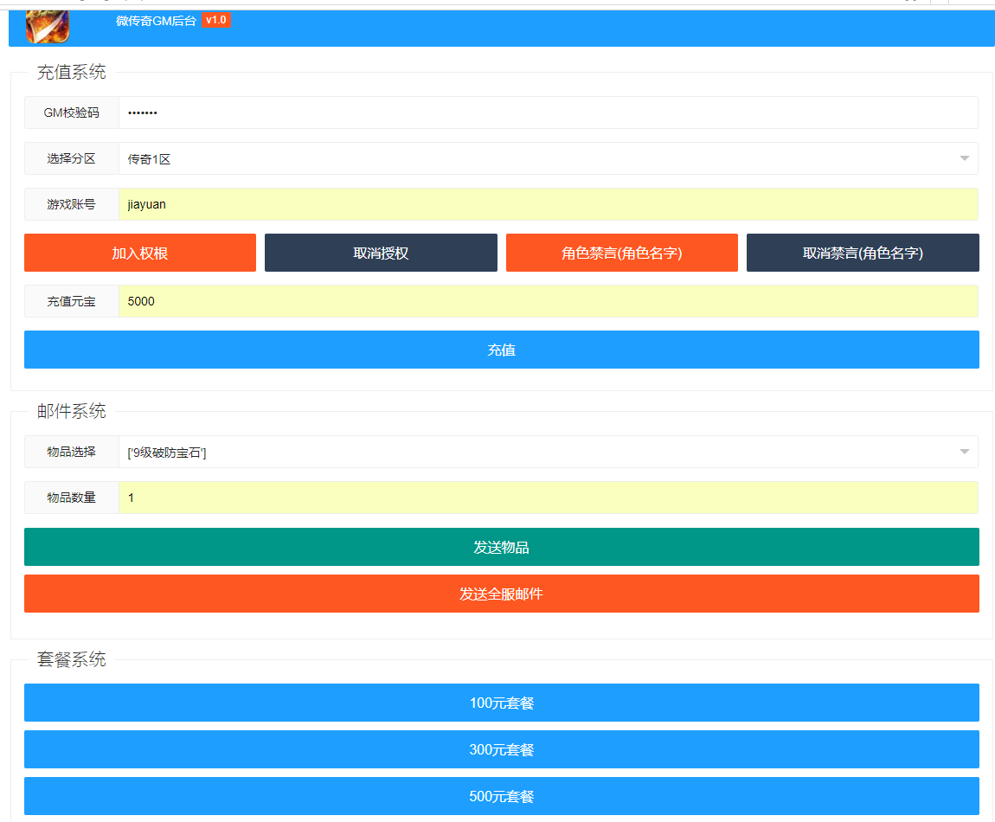The image size is (995, 822).
Task: Click the green 发送物品 button
Action: point(501,547)
